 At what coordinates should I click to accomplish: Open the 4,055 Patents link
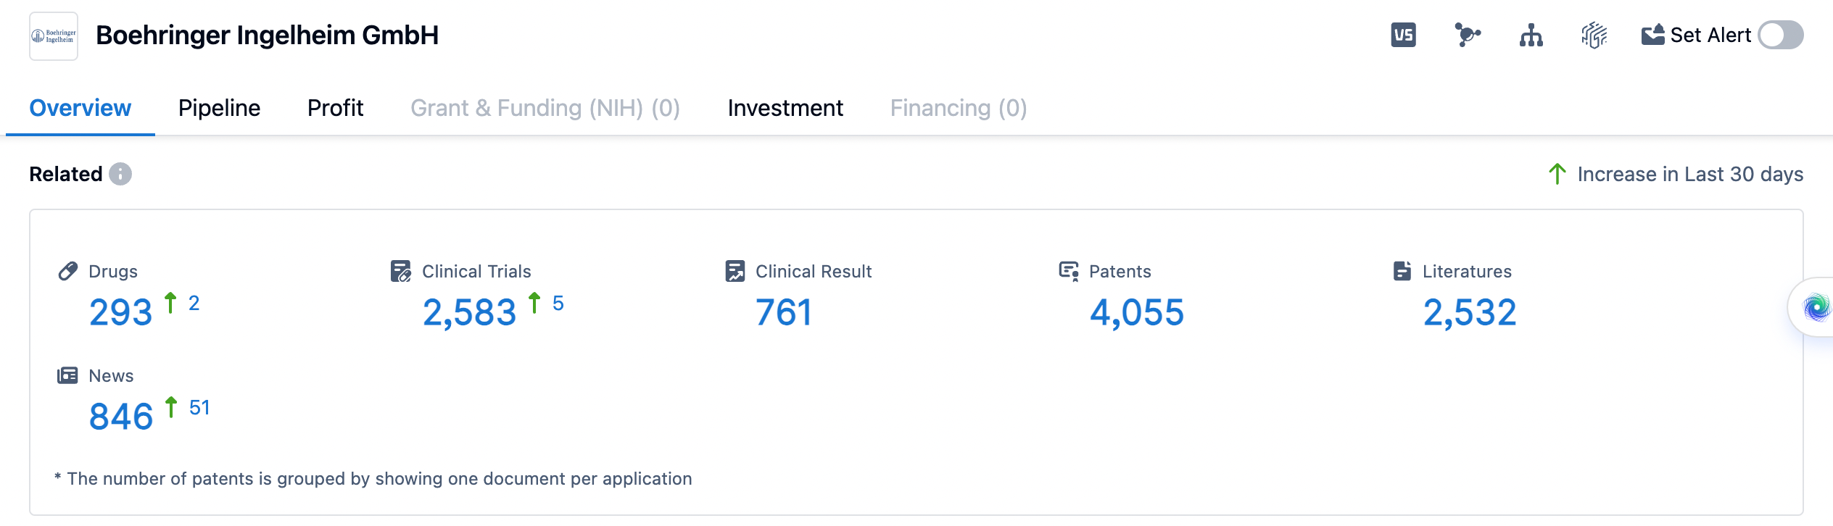pyautogui.click(x=1136, y=312)
